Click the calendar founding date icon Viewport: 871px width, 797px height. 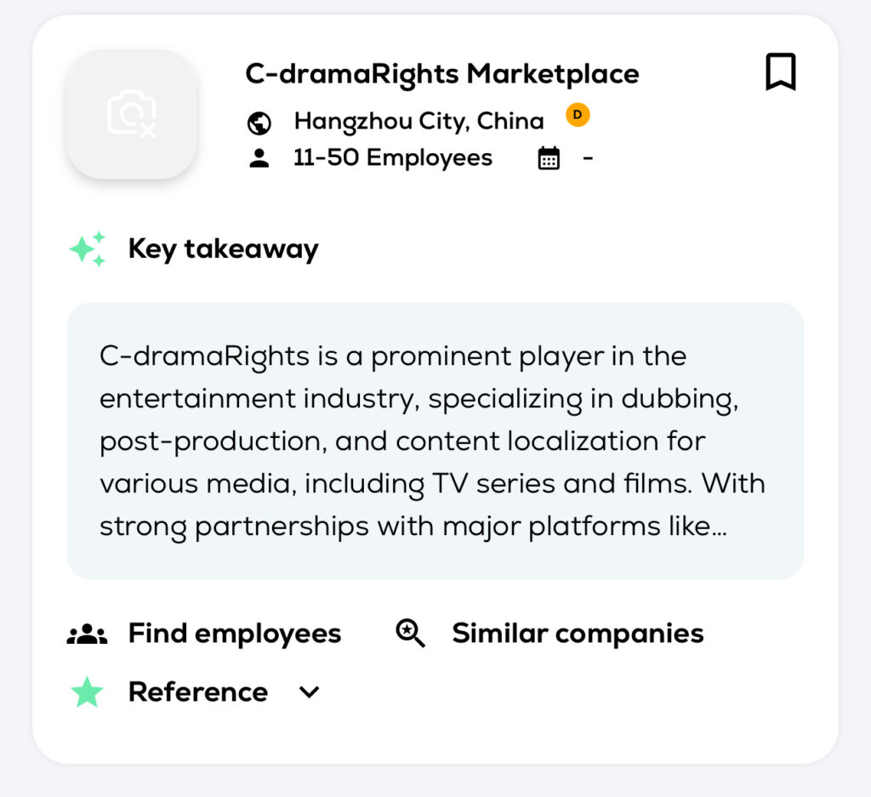(x=549, y=158)
